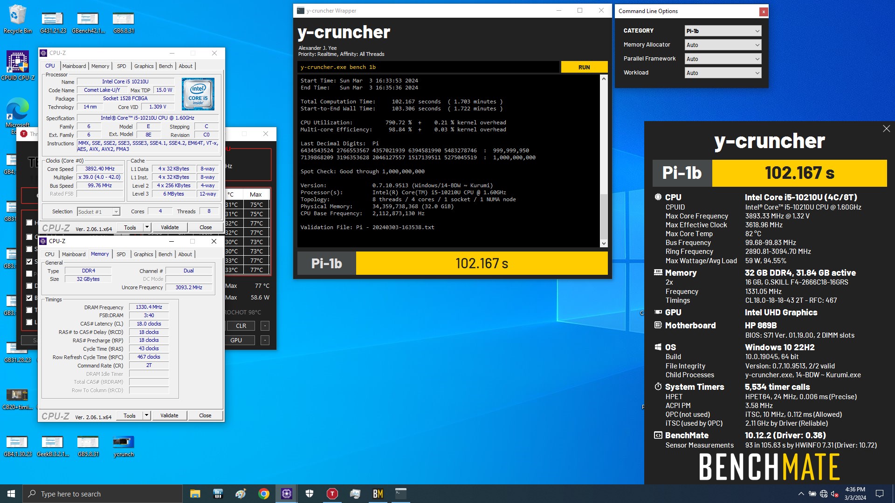Open the GB6.8.31 desktop shortcut
The width and height of the screenshot is (895, 503).
pyautogui.click(x=124, y=22)
